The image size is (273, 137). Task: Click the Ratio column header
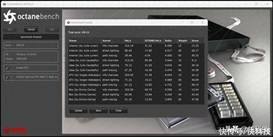pyautogui.click(x=171, y=40)
